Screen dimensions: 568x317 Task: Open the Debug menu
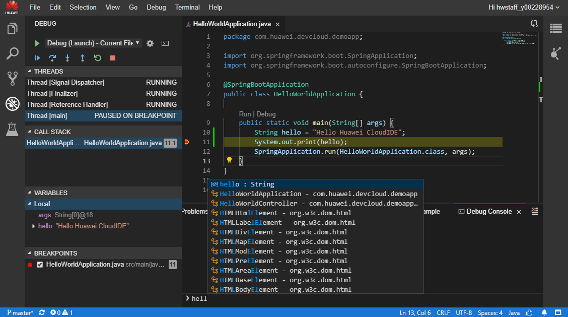pos(156,7)
